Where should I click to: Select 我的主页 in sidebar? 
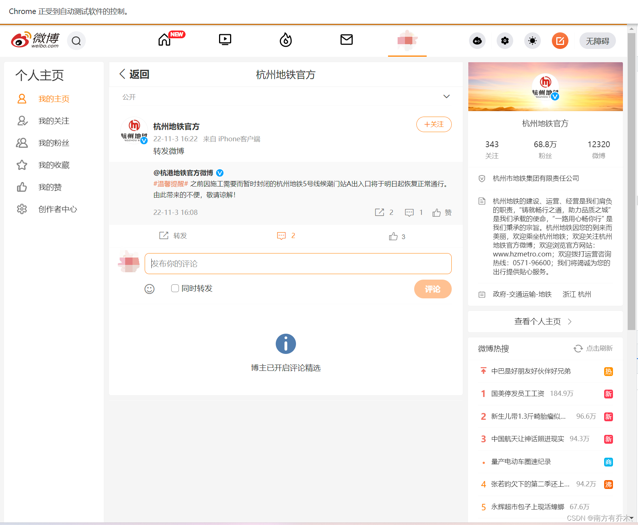point(54,99)
